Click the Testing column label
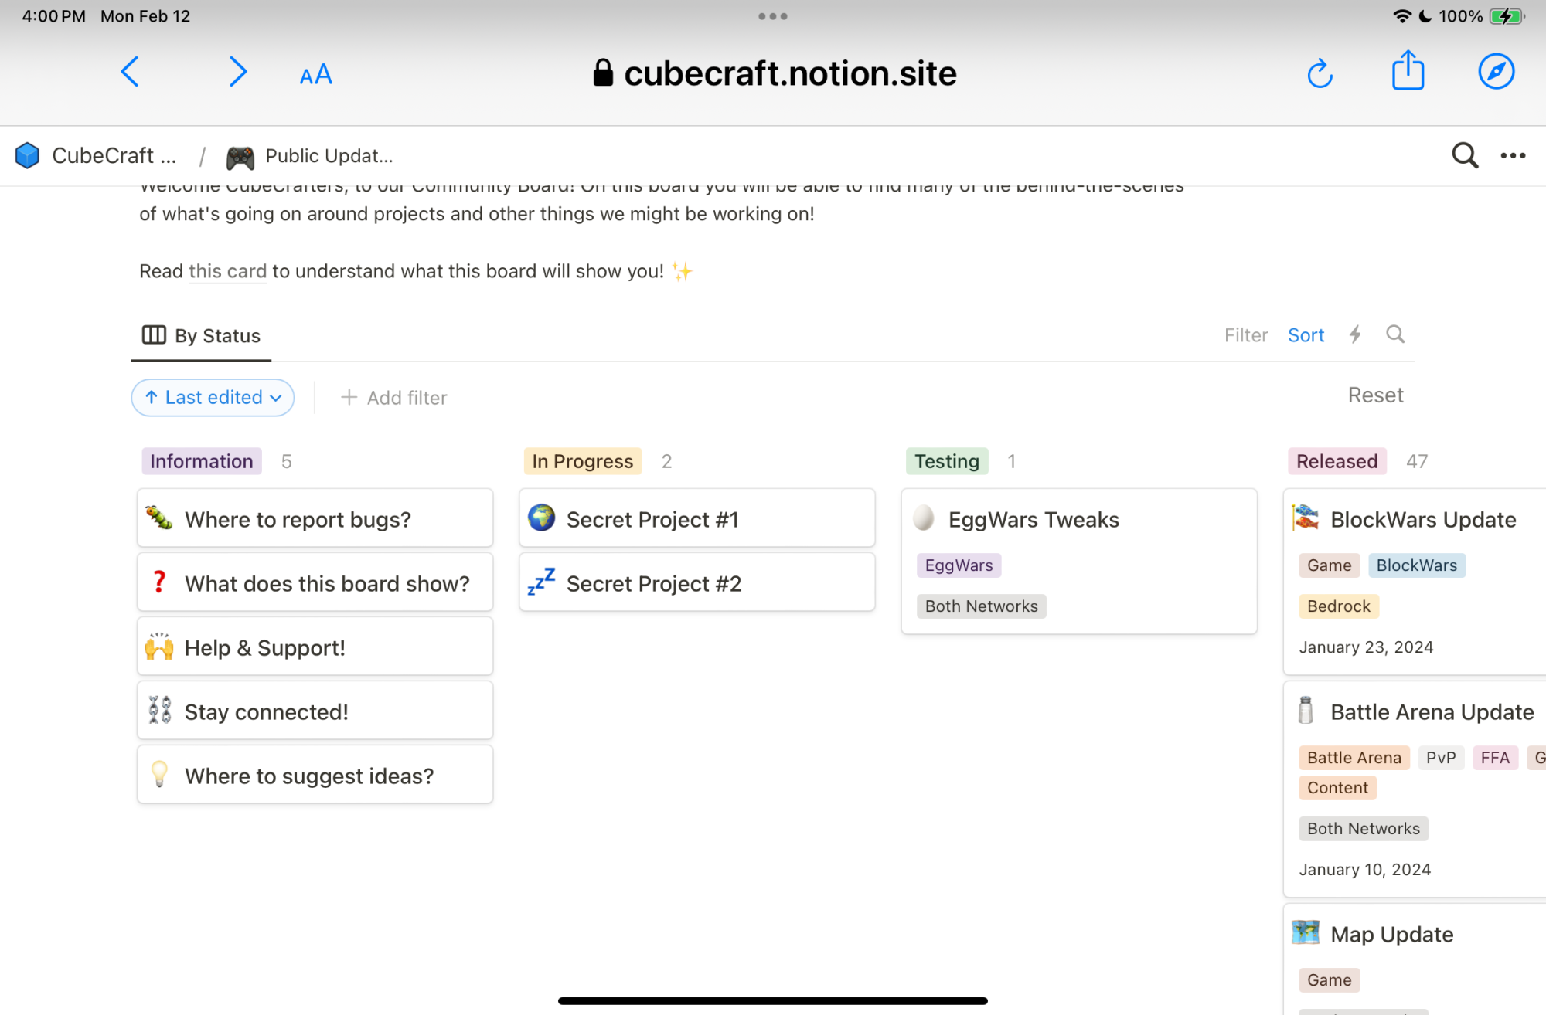 (x=947, y=461)
